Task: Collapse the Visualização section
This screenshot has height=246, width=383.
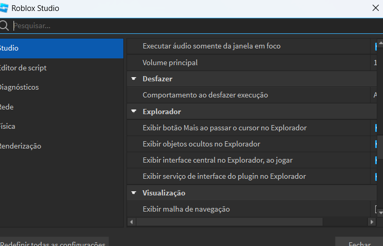Action: (x=134, y=193)
